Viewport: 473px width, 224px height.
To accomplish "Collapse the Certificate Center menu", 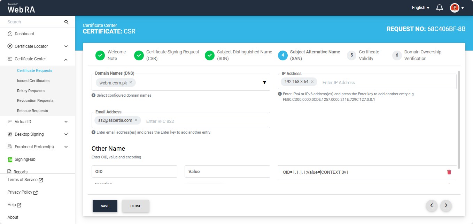I will click(66, 59).
